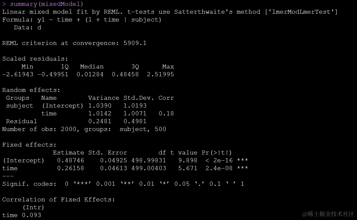Click the '(Intr)' column label
Viewport: 357px width, 220px height.
tap(33, 208)
